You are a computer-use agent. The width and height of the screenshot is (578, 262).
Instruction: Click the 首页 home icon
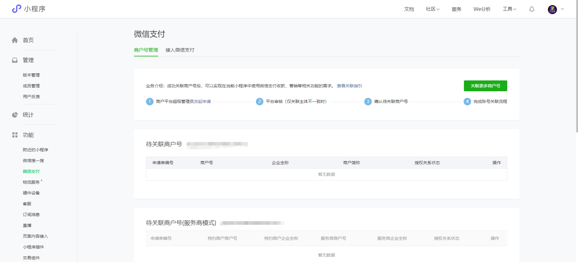15,40
